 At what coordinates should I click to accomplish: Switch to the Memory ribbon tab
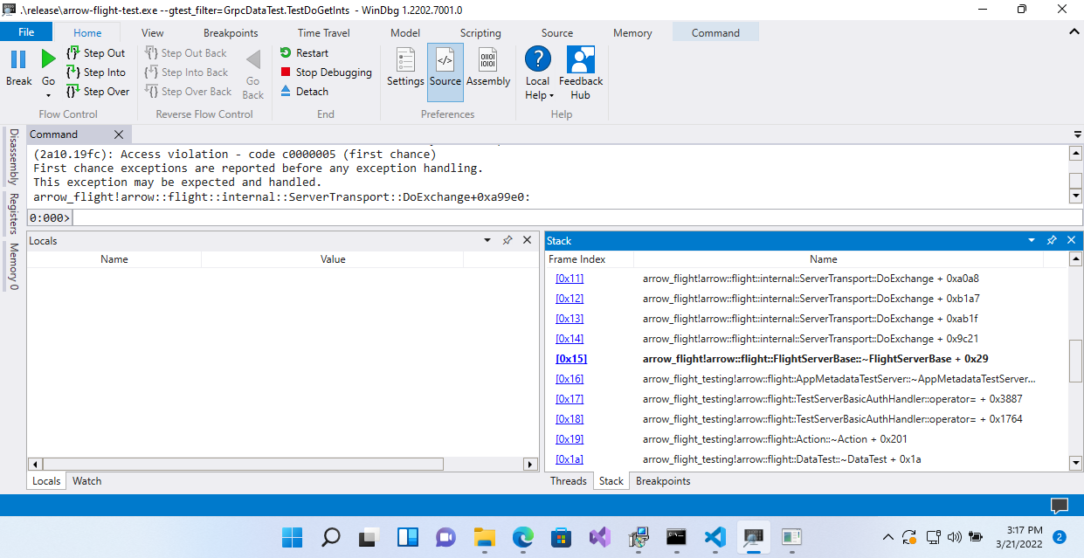pos(632,33)
